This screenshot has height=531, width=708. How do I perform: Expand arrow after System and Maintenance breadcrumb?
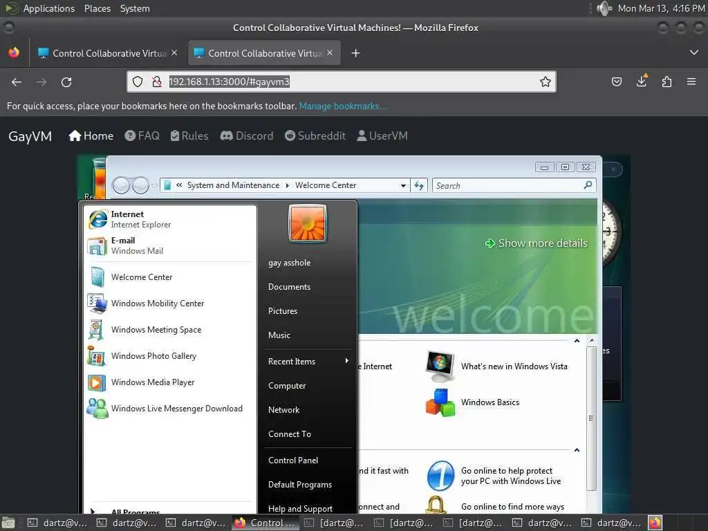[287, 185]
